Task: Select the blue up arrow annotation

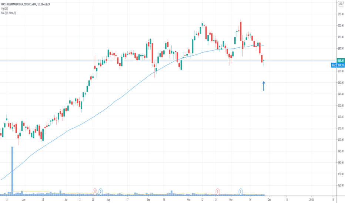Action: [x=264, y=86]
